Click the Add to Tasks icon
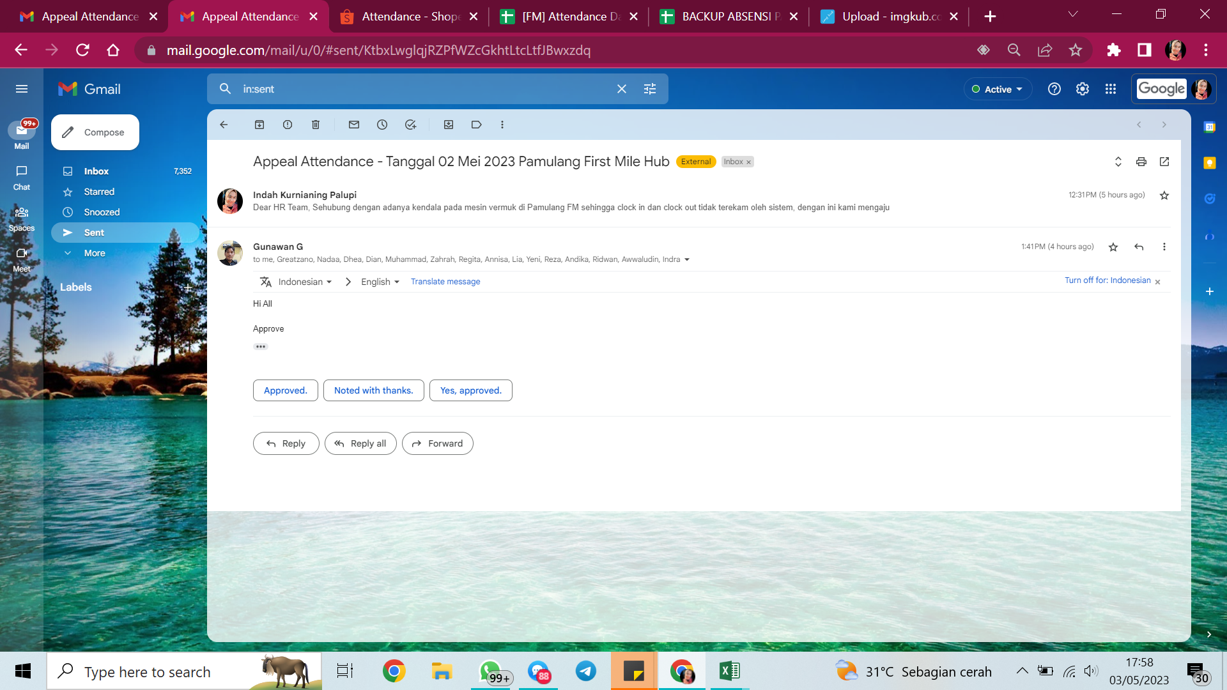The width and height of the screenshot is (1227, 690). pos(410,125)
